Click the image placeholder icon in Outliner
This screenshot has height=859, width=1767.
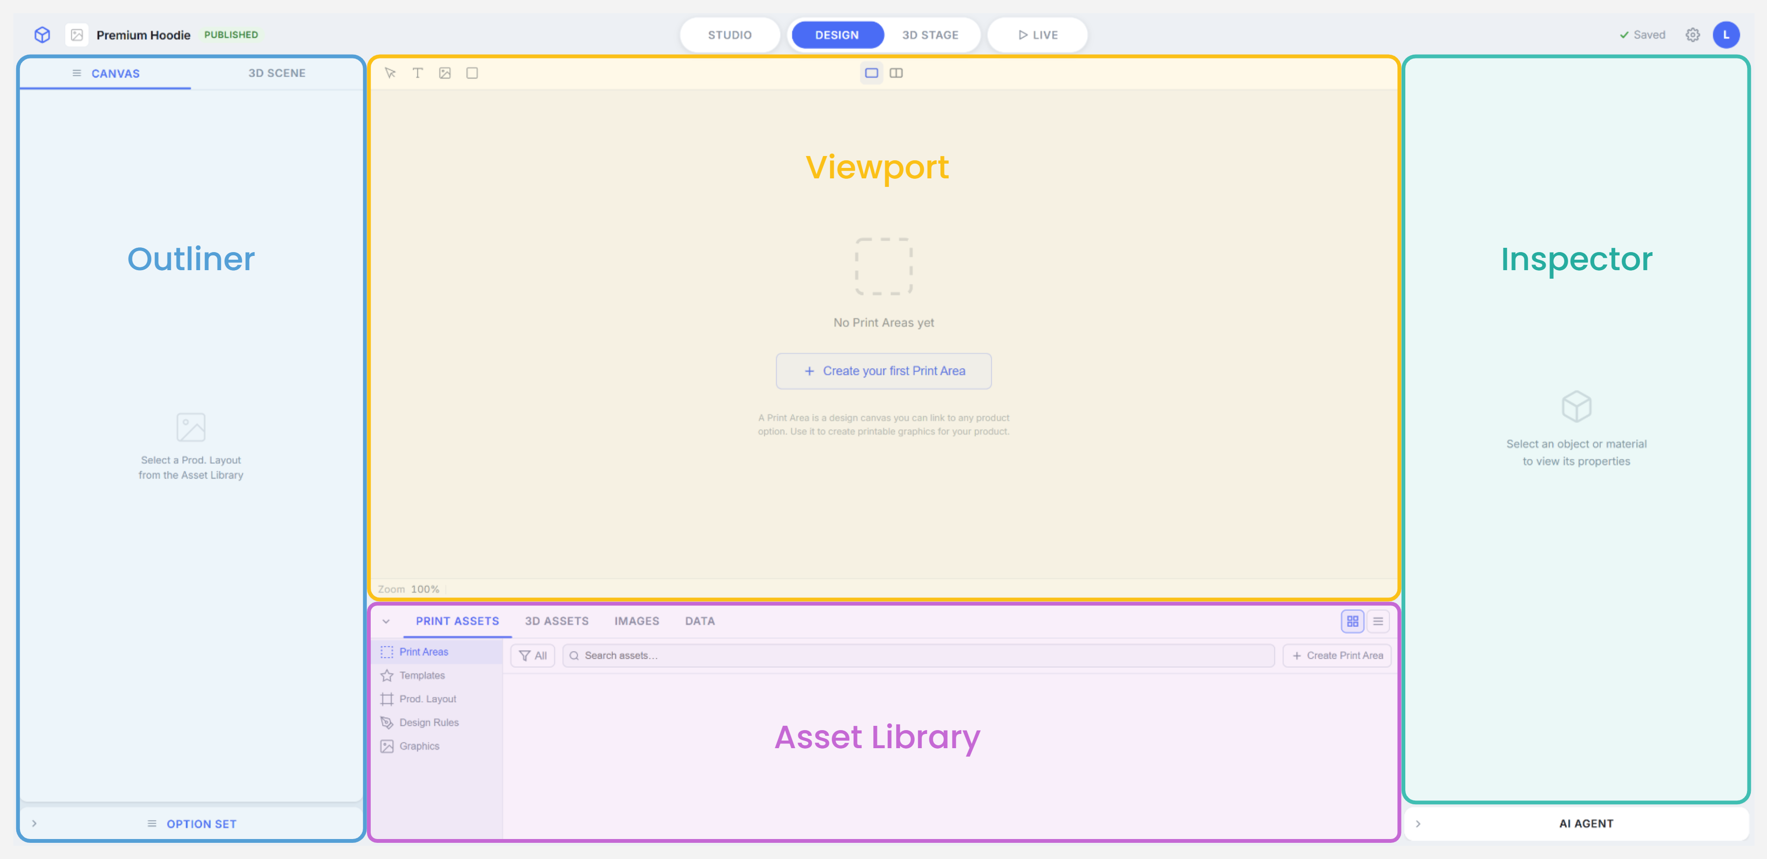191,427
